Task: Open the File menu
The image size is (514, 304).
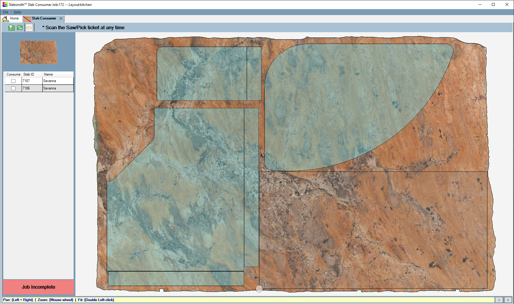Action: (x=6, y=12)
